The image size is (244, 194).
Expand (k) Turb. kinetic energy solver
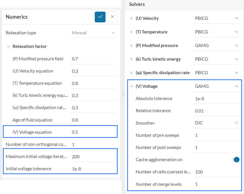pos(131,59)
